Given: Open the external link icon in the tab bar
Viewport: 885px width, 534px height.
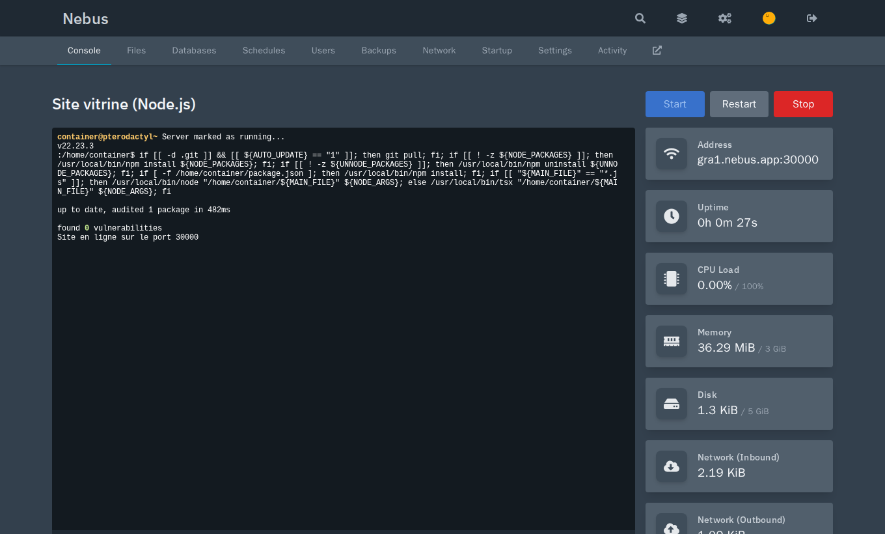Looking at the screenshot, I should point(657,50).
